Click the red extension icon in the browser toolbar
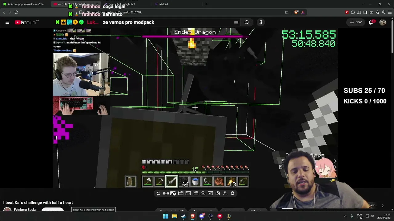The image size is (394, 221). pyautogui.click(x=347, y=12)
